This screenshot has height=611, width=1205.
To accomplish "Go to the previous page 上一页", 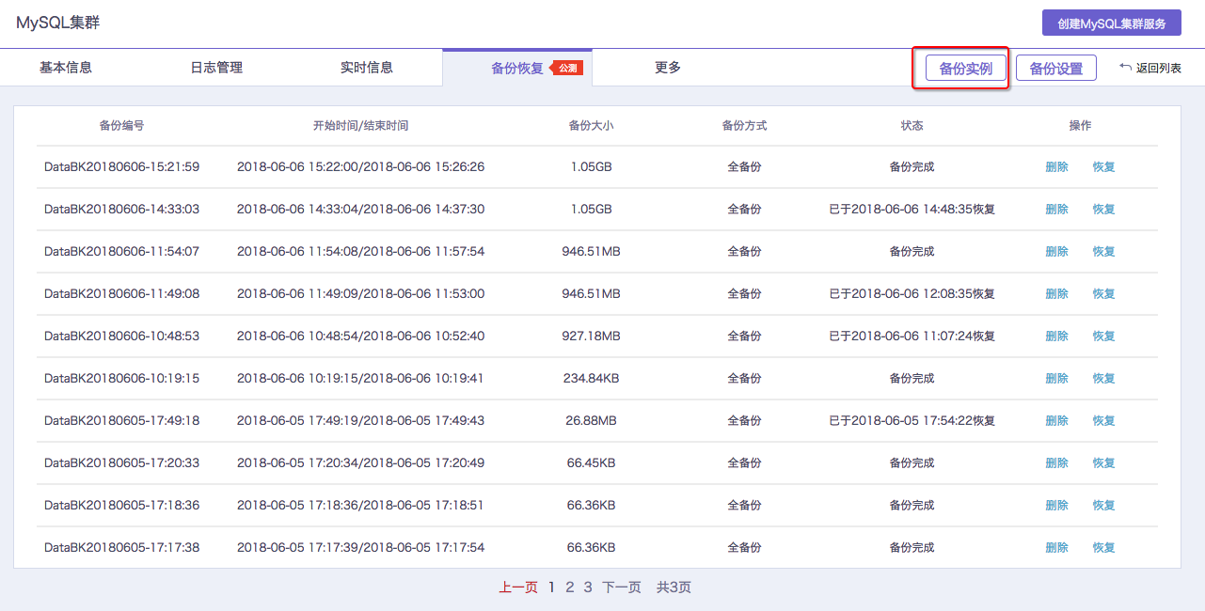I will point(518,587).
